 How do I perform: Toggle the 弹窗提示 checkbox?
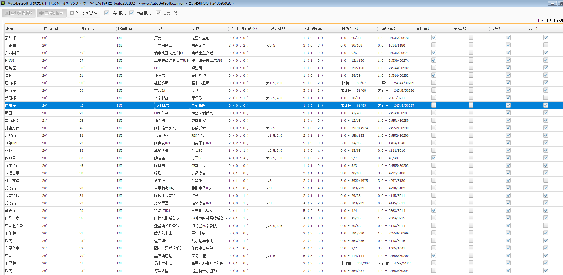pyautogui.click(x=107, y=13)
